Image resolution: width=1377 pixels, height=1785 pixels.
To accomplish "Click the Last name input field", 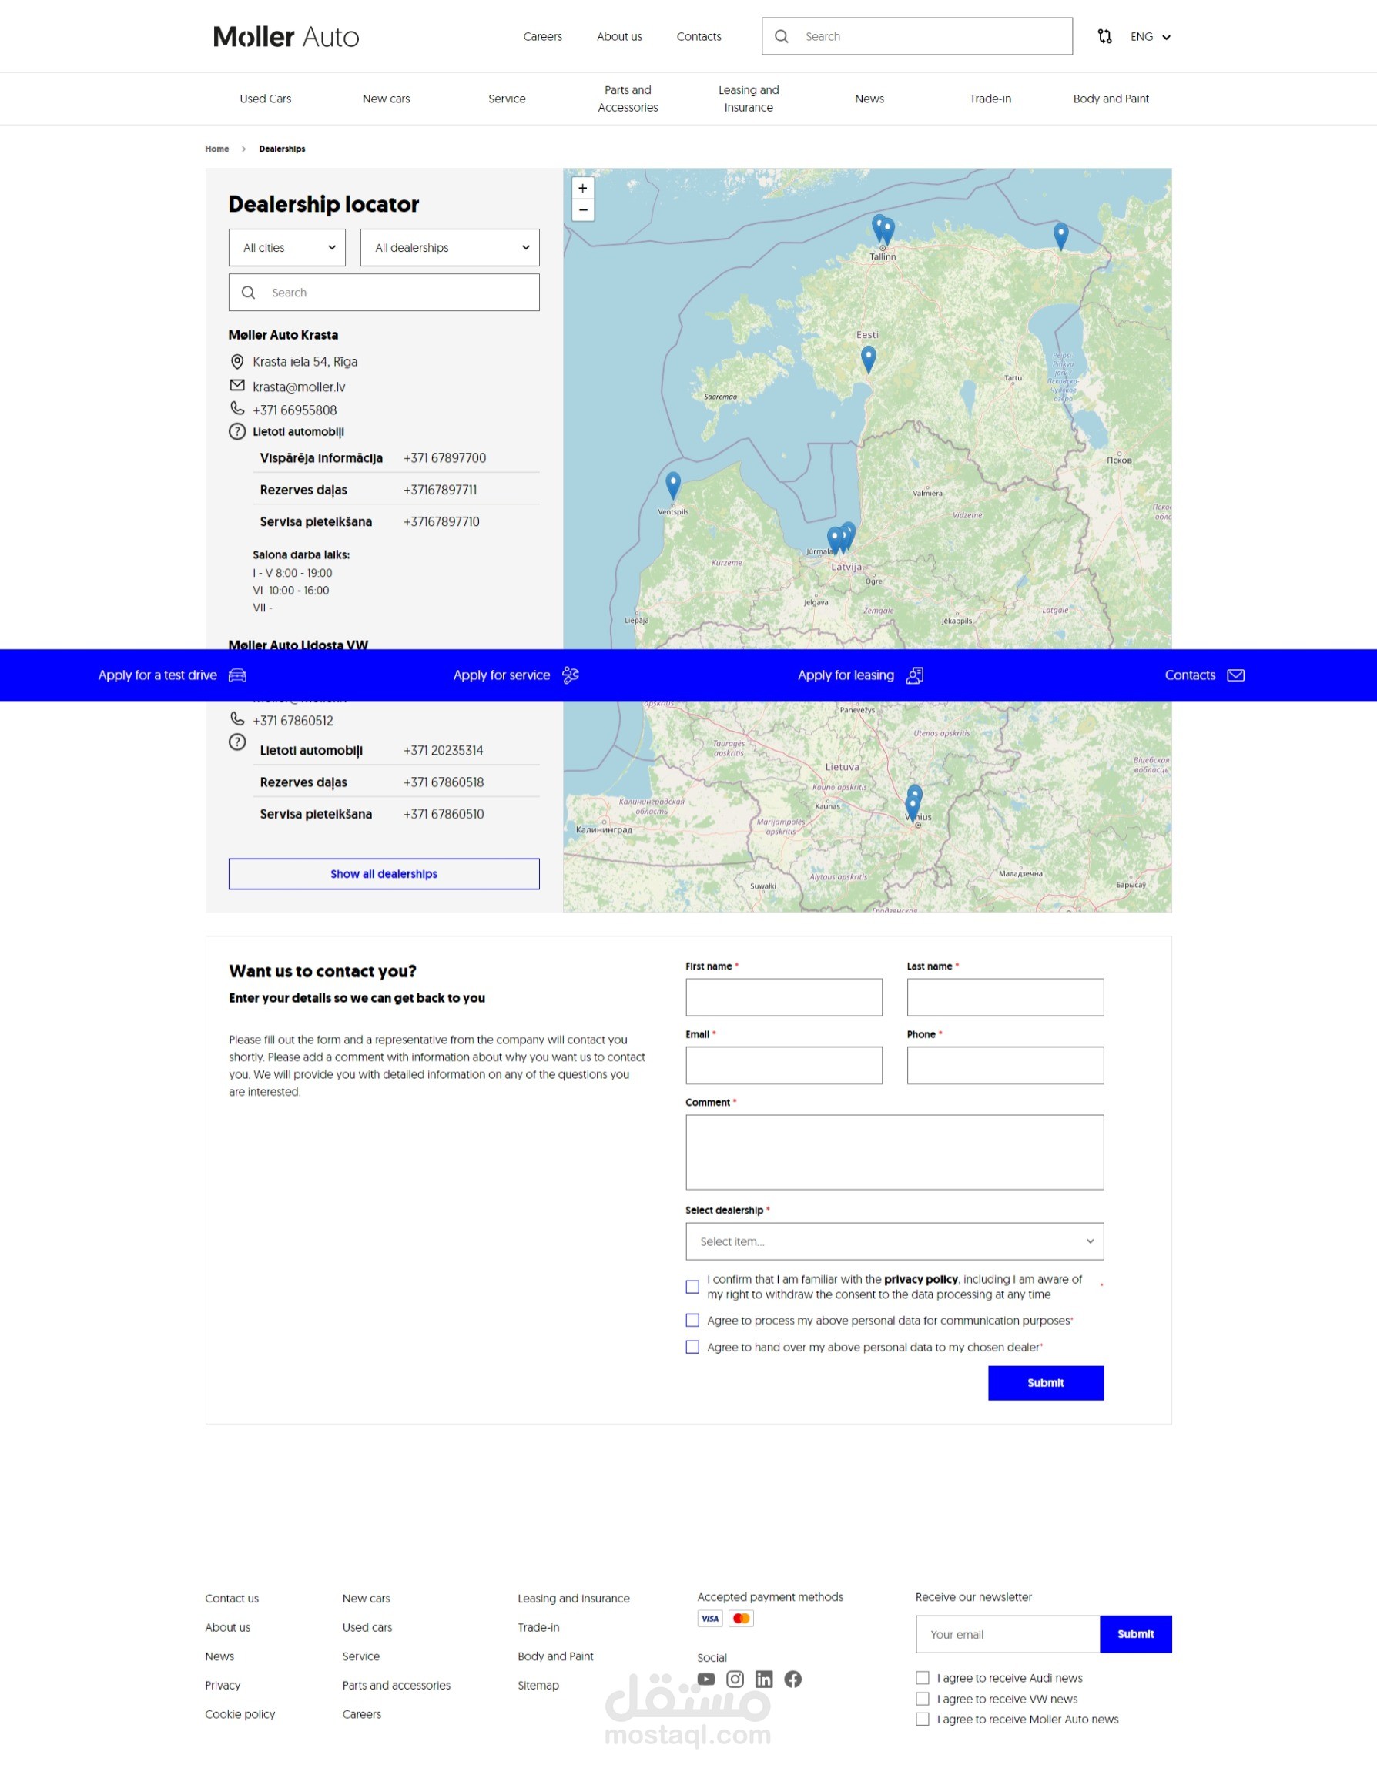I will click(x=1005, y=997).
